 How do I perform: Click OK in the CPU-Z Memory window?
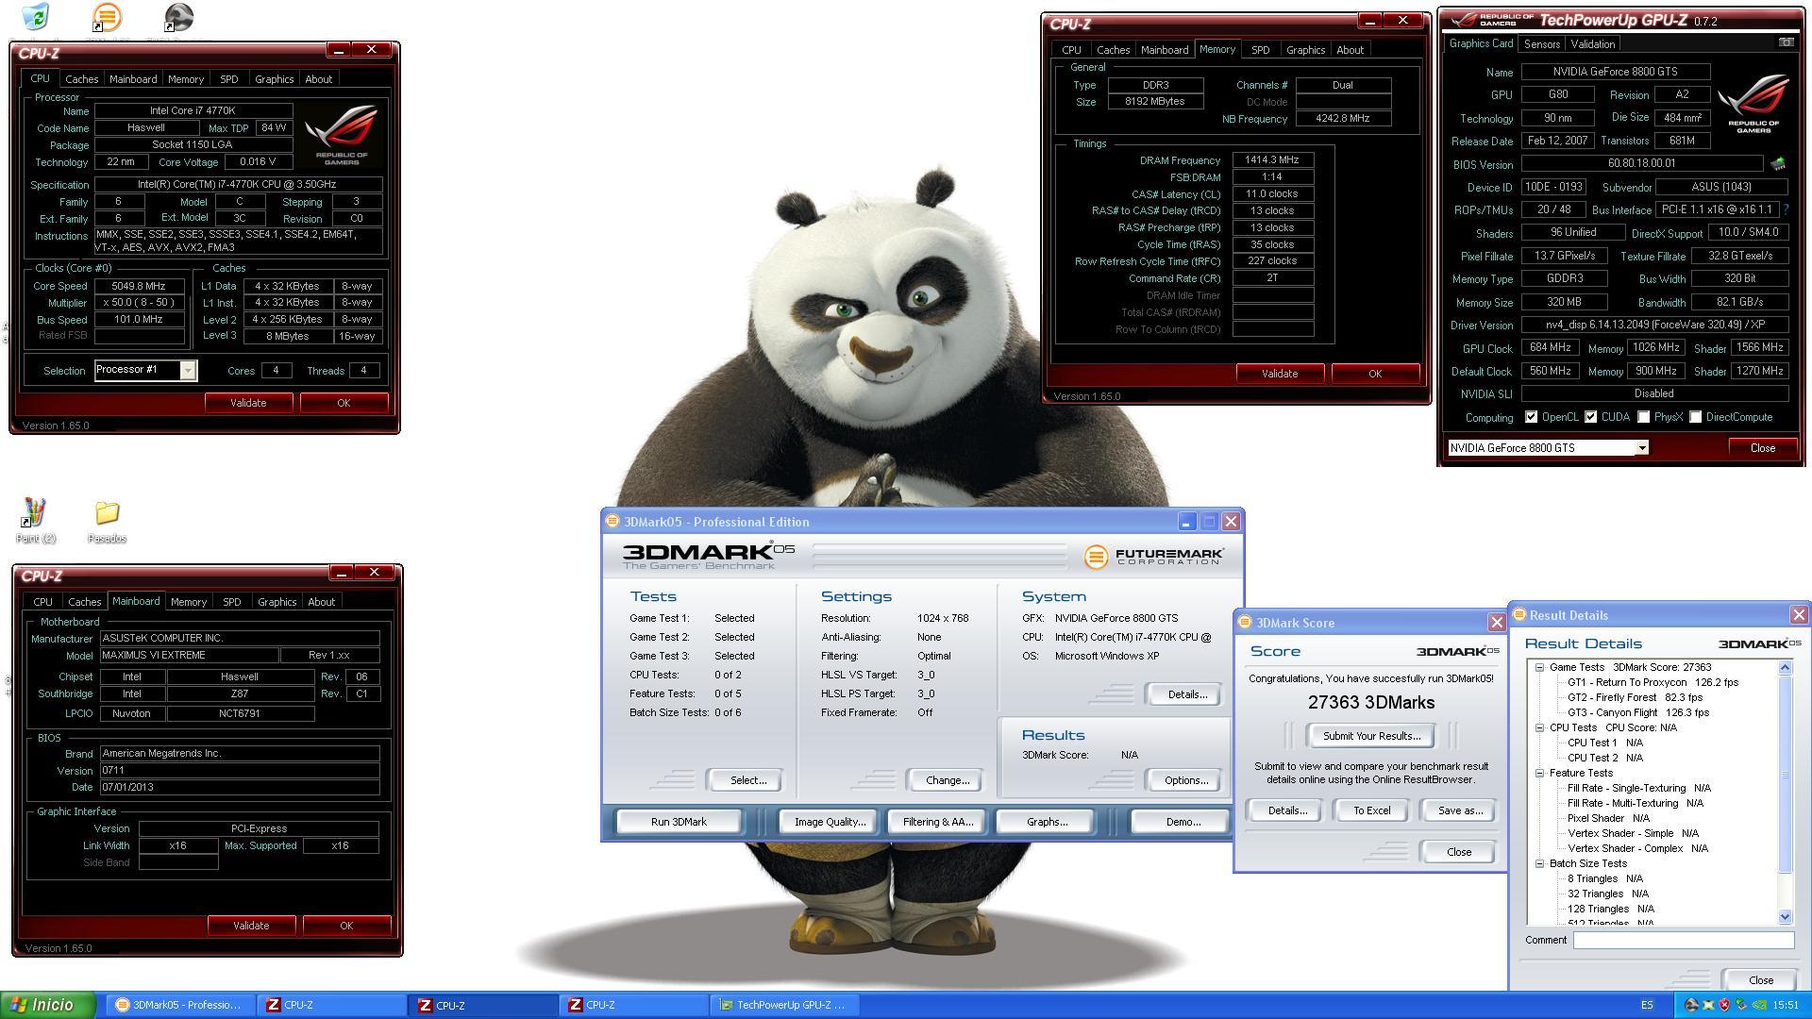[x=1374, y=374]
